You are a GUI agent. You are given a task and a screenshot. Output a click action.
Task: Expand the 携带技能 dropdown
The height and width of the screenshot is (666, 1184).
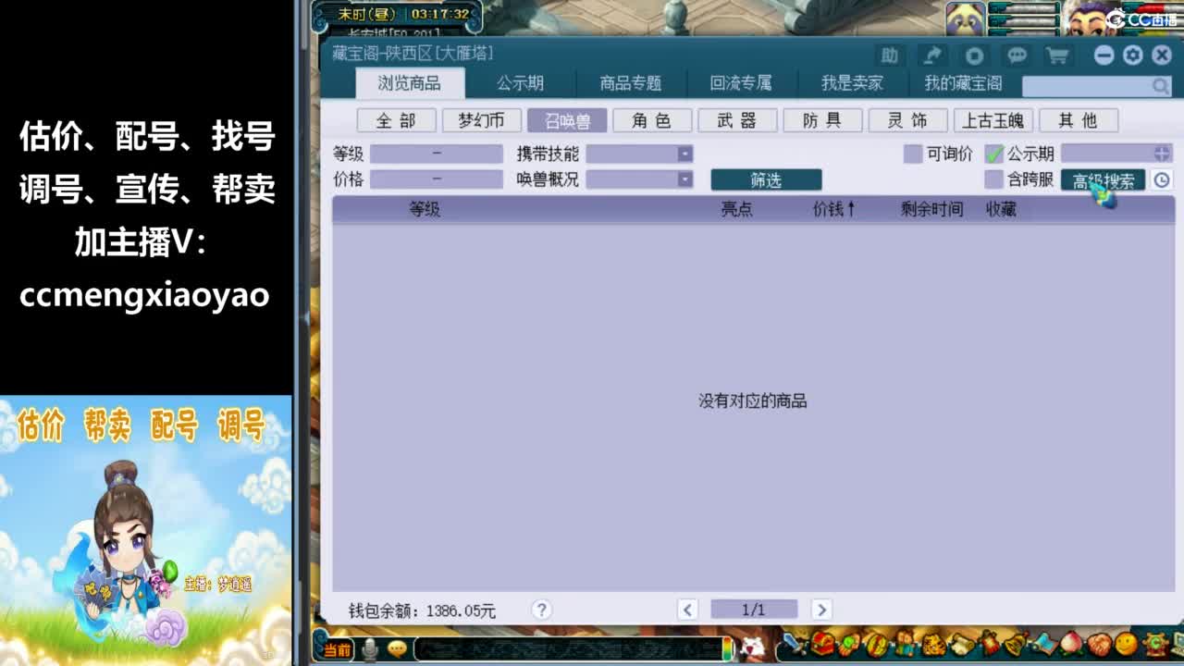click(684, 154)
